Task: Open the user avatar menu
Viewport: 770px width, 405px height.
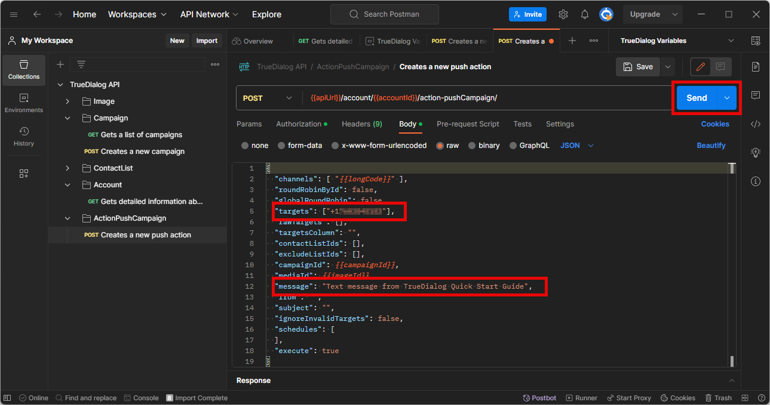Action: pos(606,14)
